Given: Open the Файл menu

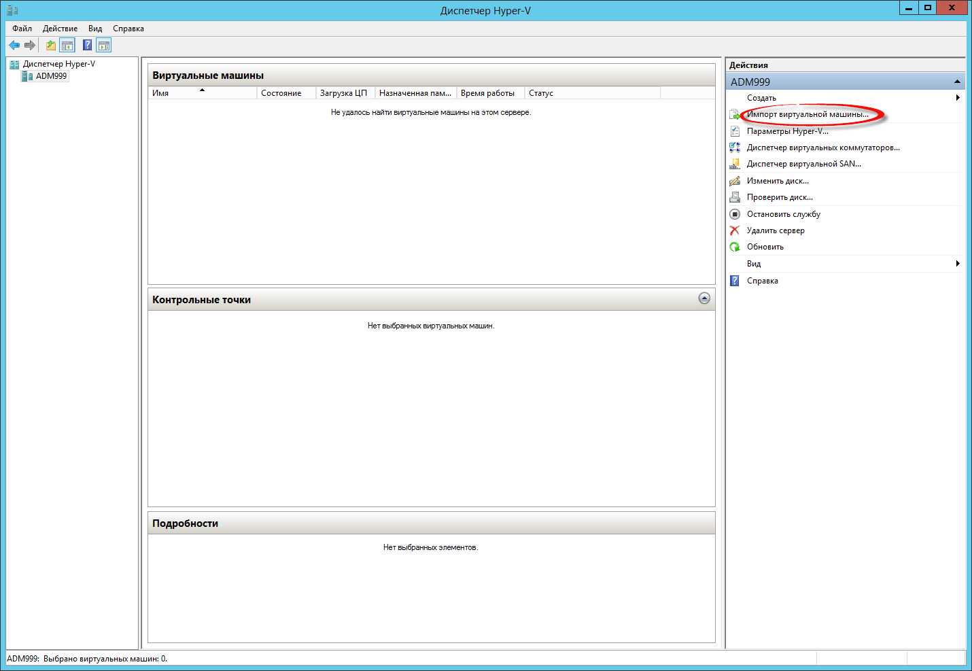Looking at the screenshot, I should pyautogui.click(x=22, y=29).
